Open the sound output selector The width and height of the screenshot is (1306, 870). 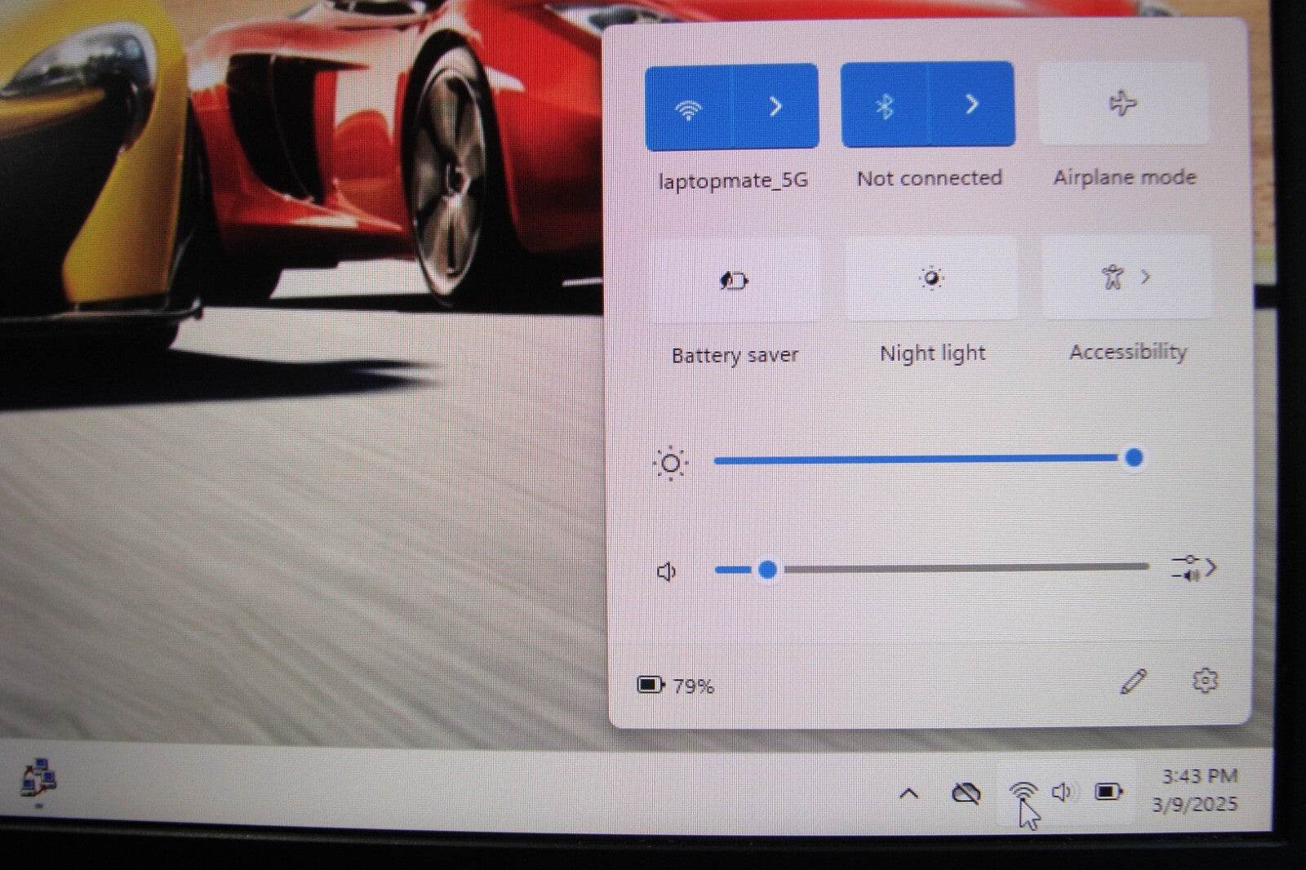pos(1194,568)
